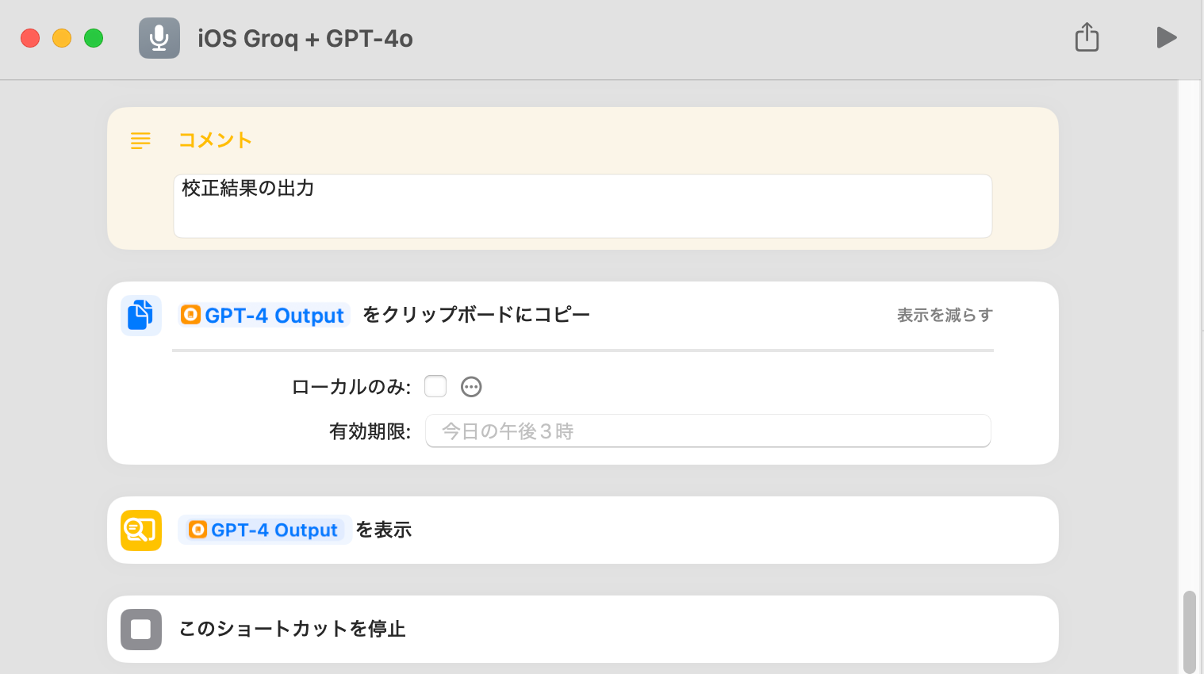Run the shortcut with play button
1204x674 pixels.
1166,37
